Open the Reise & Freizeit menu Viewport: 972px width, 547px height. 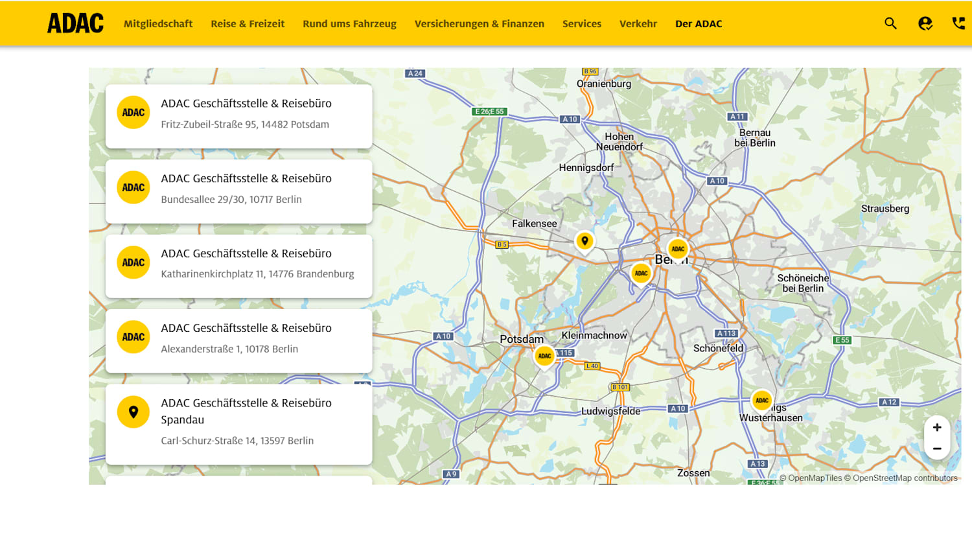click(x=248, y=24)
